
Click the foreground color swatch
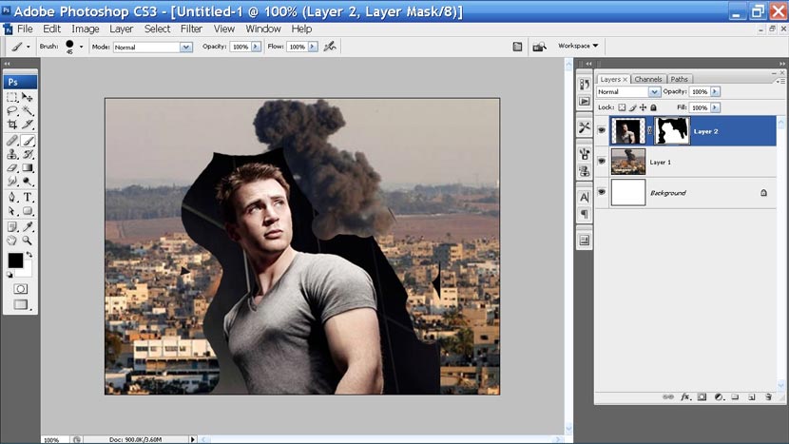click(15, 260)
